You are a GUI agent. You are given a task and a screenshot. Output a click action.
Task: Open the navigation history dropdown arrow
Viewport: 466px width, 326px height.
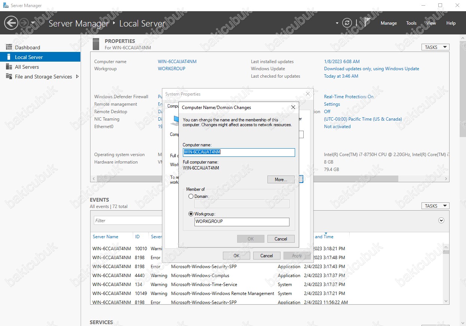(x=33, y=23)
